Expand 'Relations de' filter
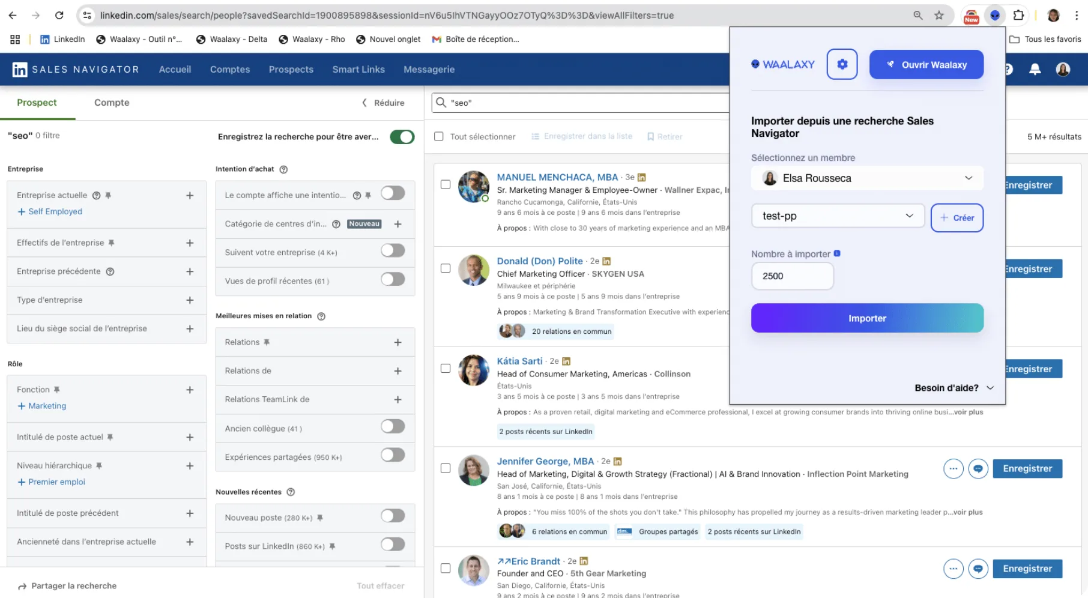 pos(397,371)
